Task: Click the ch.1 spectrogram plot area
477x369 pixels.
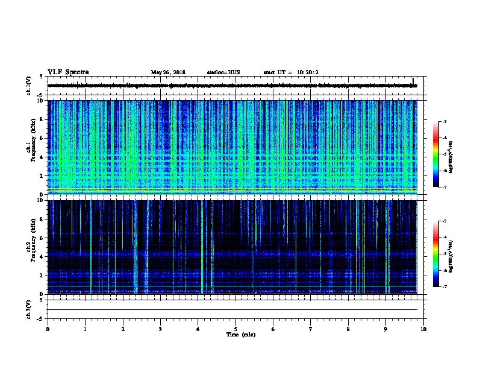Action: [232, 147]
